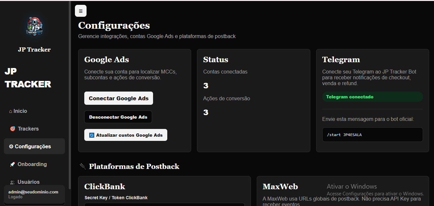This screenshot has height=206, width=434.
Task: Click Desconectar Google Ads button
Action: coord(118,117)
